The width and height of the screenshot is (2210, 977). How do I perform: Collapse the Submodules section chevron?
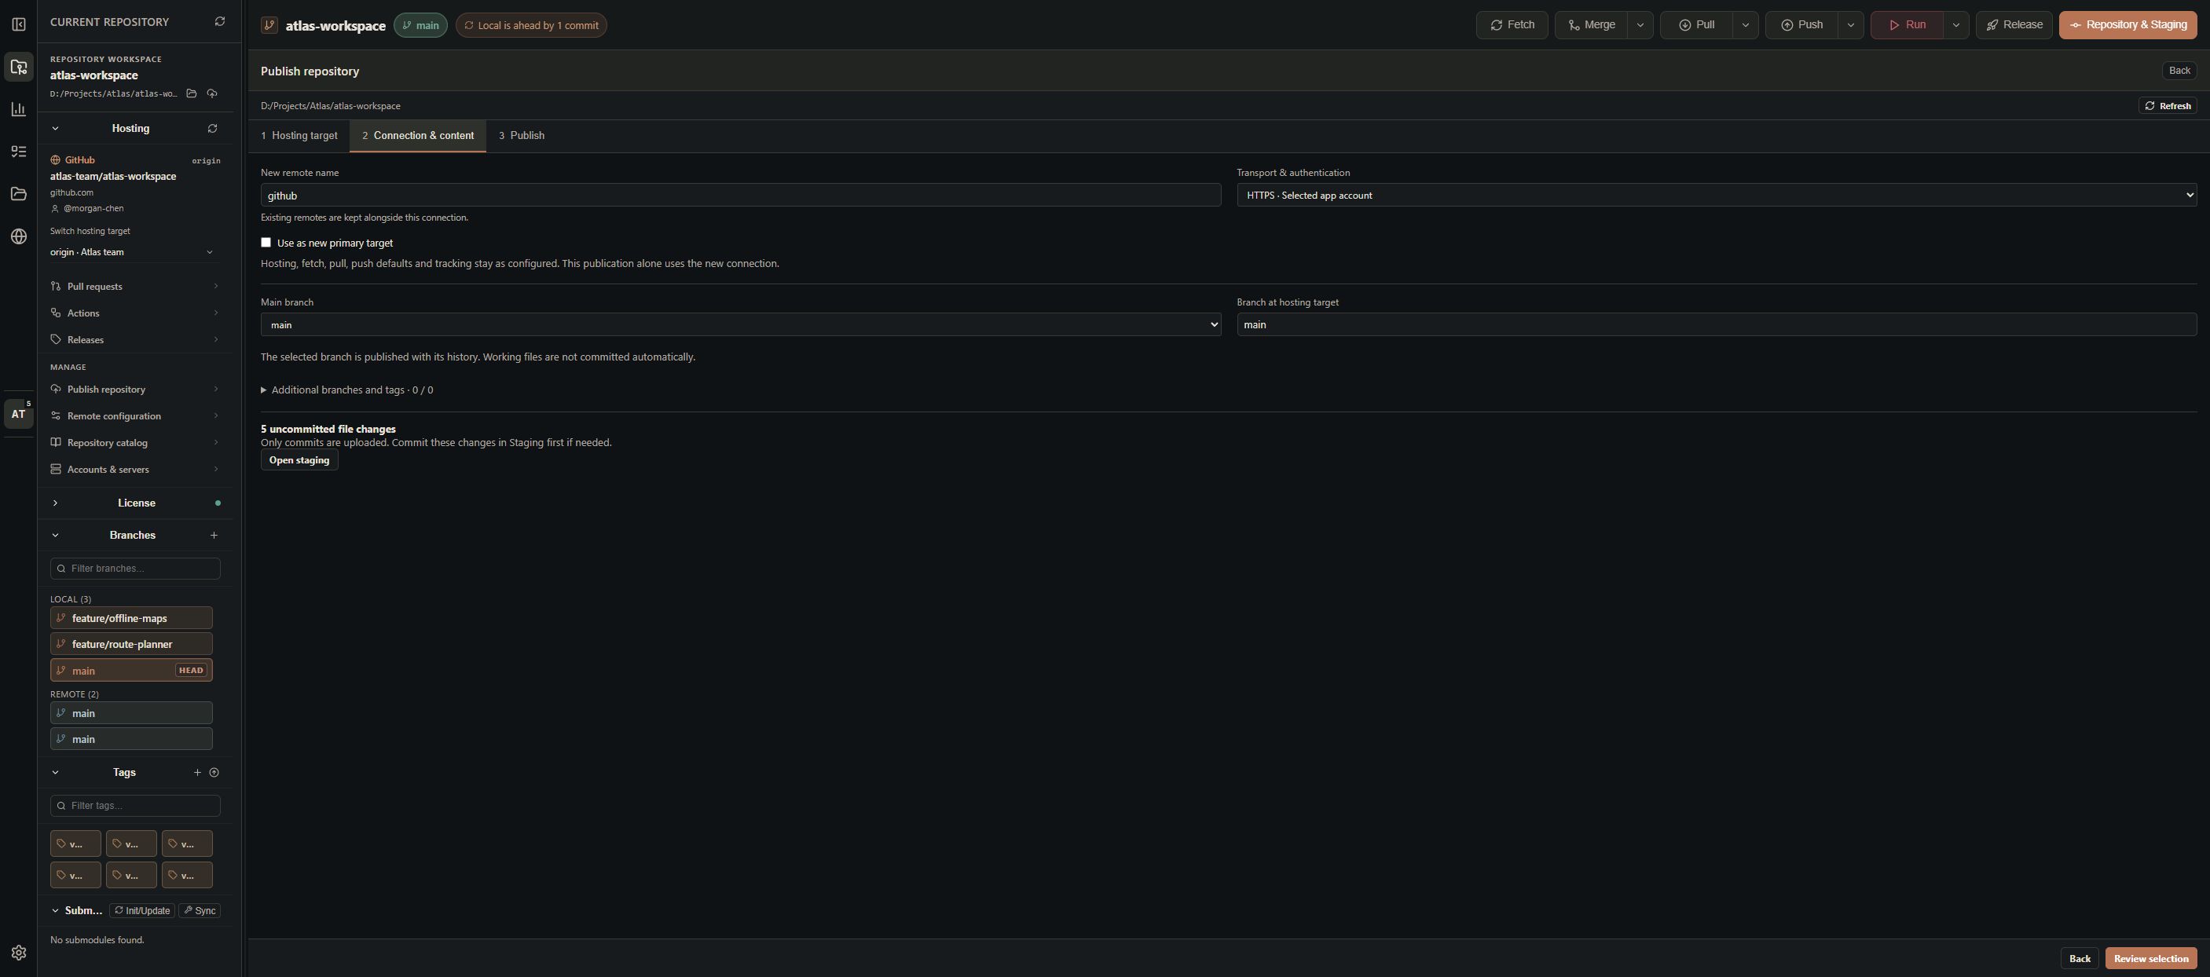click(x=55, y=911)
